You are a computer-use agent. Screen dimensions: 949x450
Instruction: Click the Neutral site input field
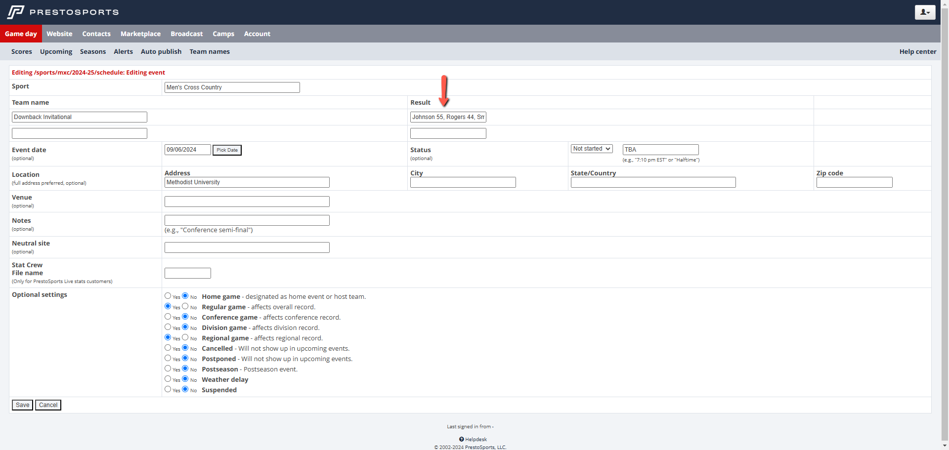pyautogui.click(x=247, y=247)
